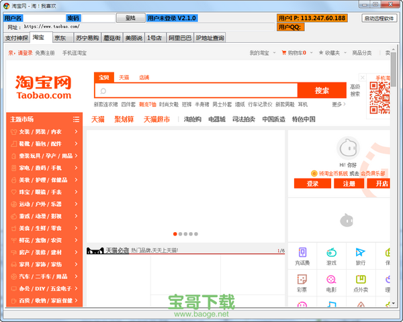Open the 司法拍卖 link
Screen dimensions: 403x322
point(244,119)
